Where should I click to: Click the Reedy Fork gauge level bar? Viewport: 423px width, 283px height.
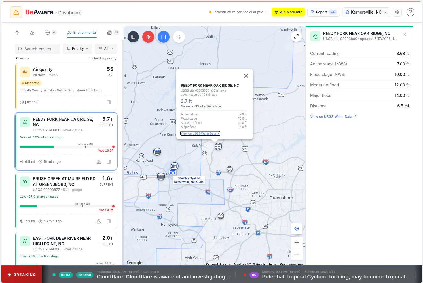(67, 147)
